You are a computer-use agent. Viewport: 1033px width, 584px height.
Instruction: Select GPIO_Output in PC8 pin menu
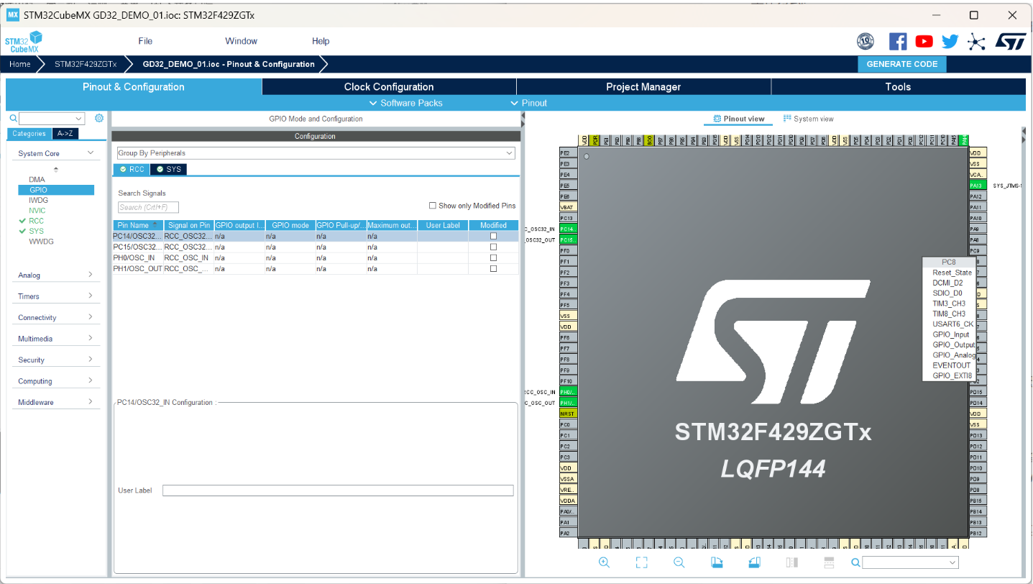(954, 345)
